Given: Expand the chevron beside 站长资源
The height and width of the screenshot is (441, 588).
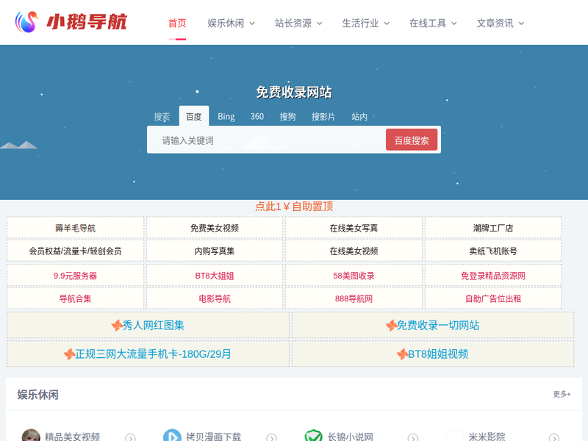Looking at the screenshot, I should coord(320,24).
